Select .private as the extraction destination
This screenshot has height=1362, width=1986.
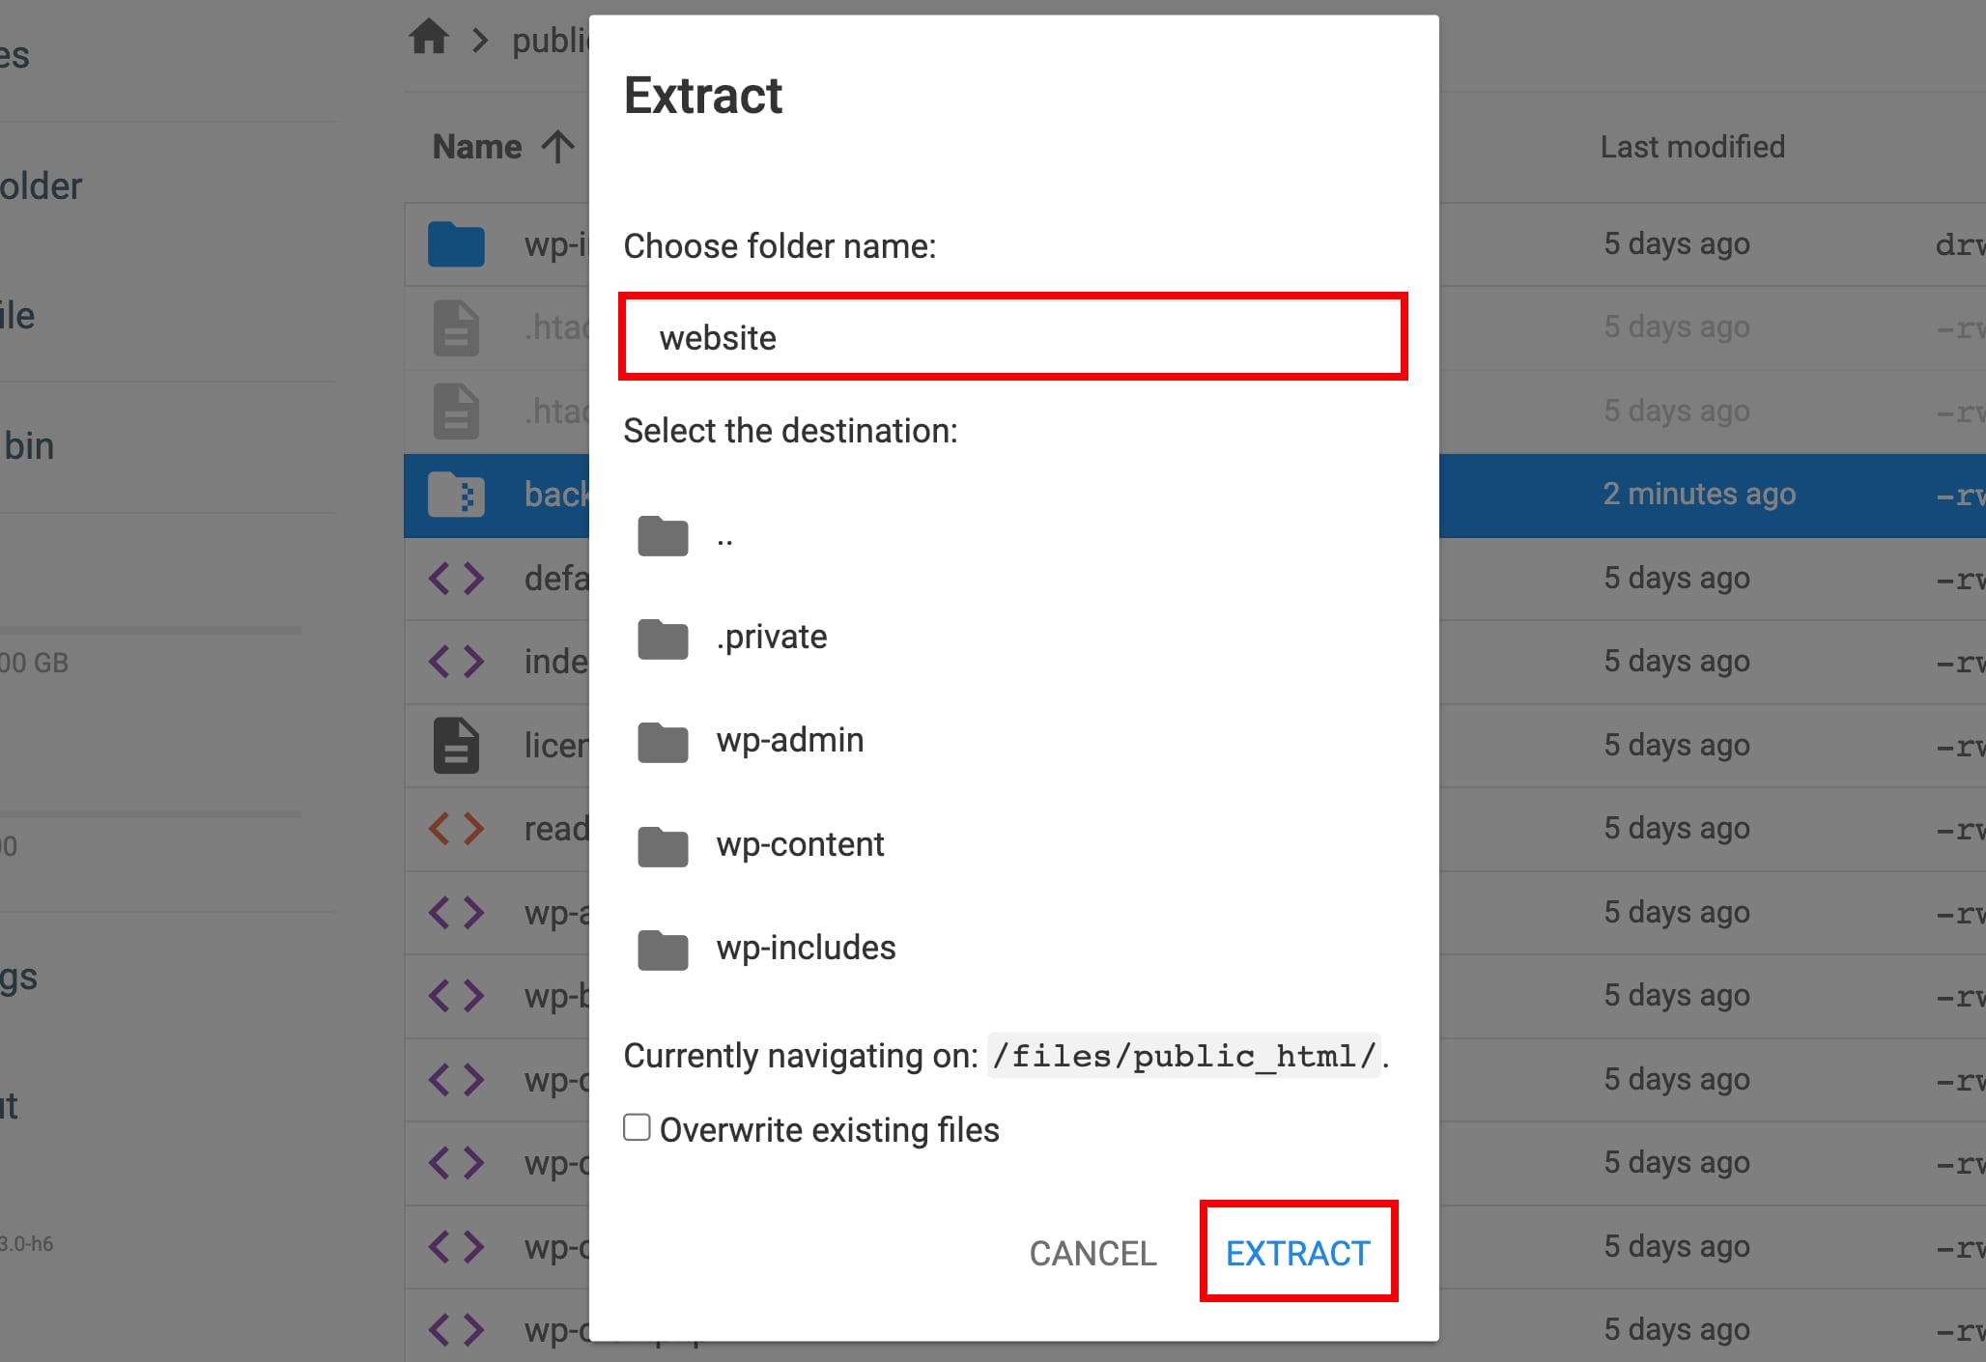coord(771,638)
